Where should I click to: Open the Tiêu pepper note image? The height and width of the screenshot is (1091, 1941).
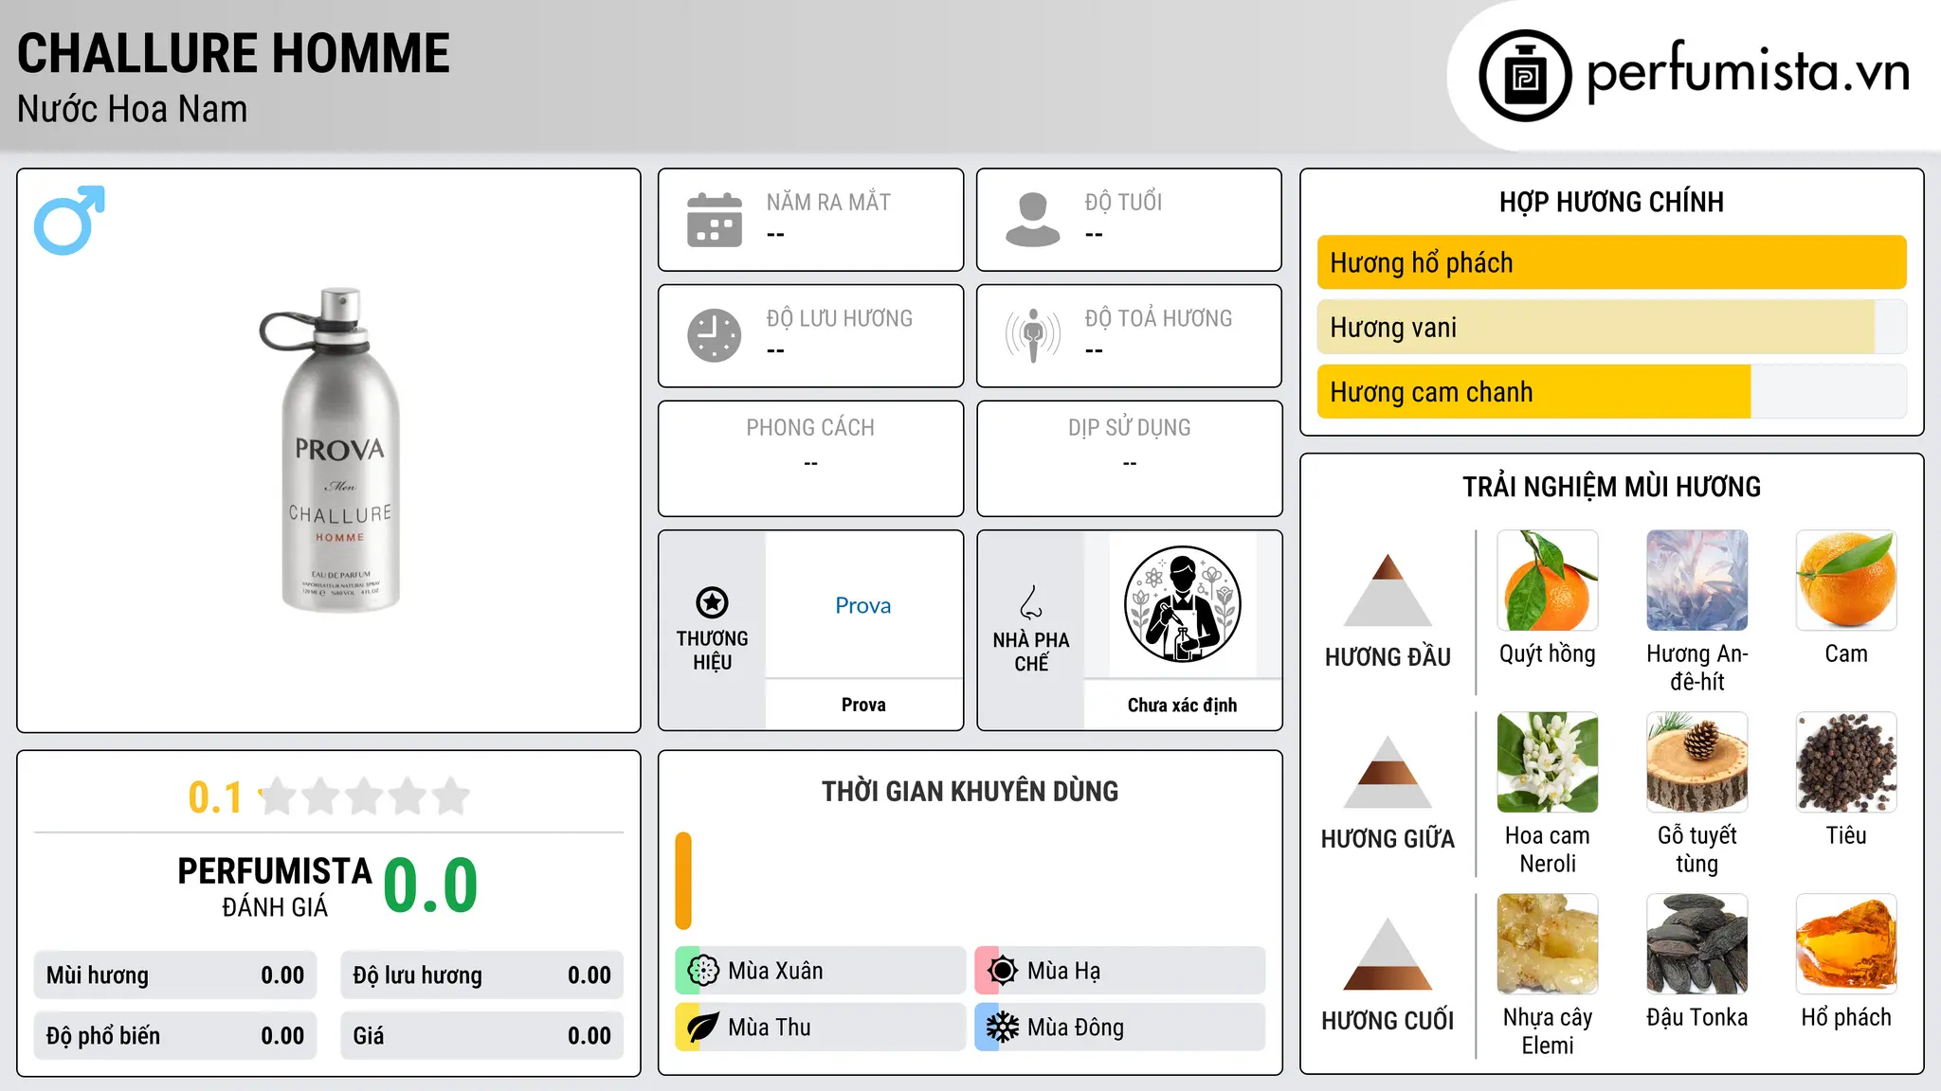(1846, 762)
